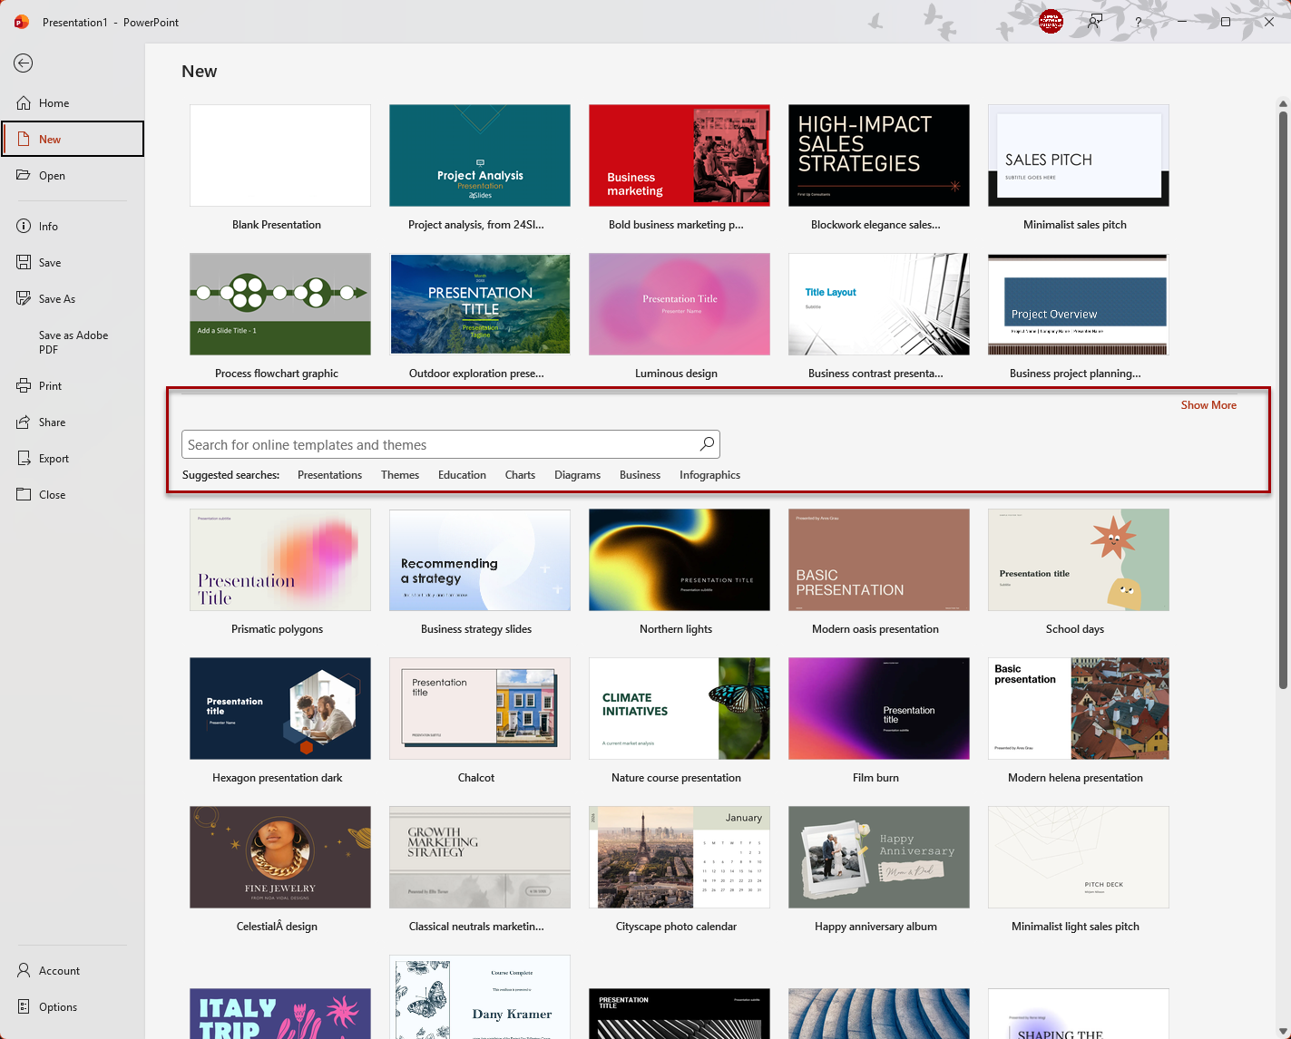Choose the Business strategy slides template
1291x1039 pixels.
(x=480, y=559)
